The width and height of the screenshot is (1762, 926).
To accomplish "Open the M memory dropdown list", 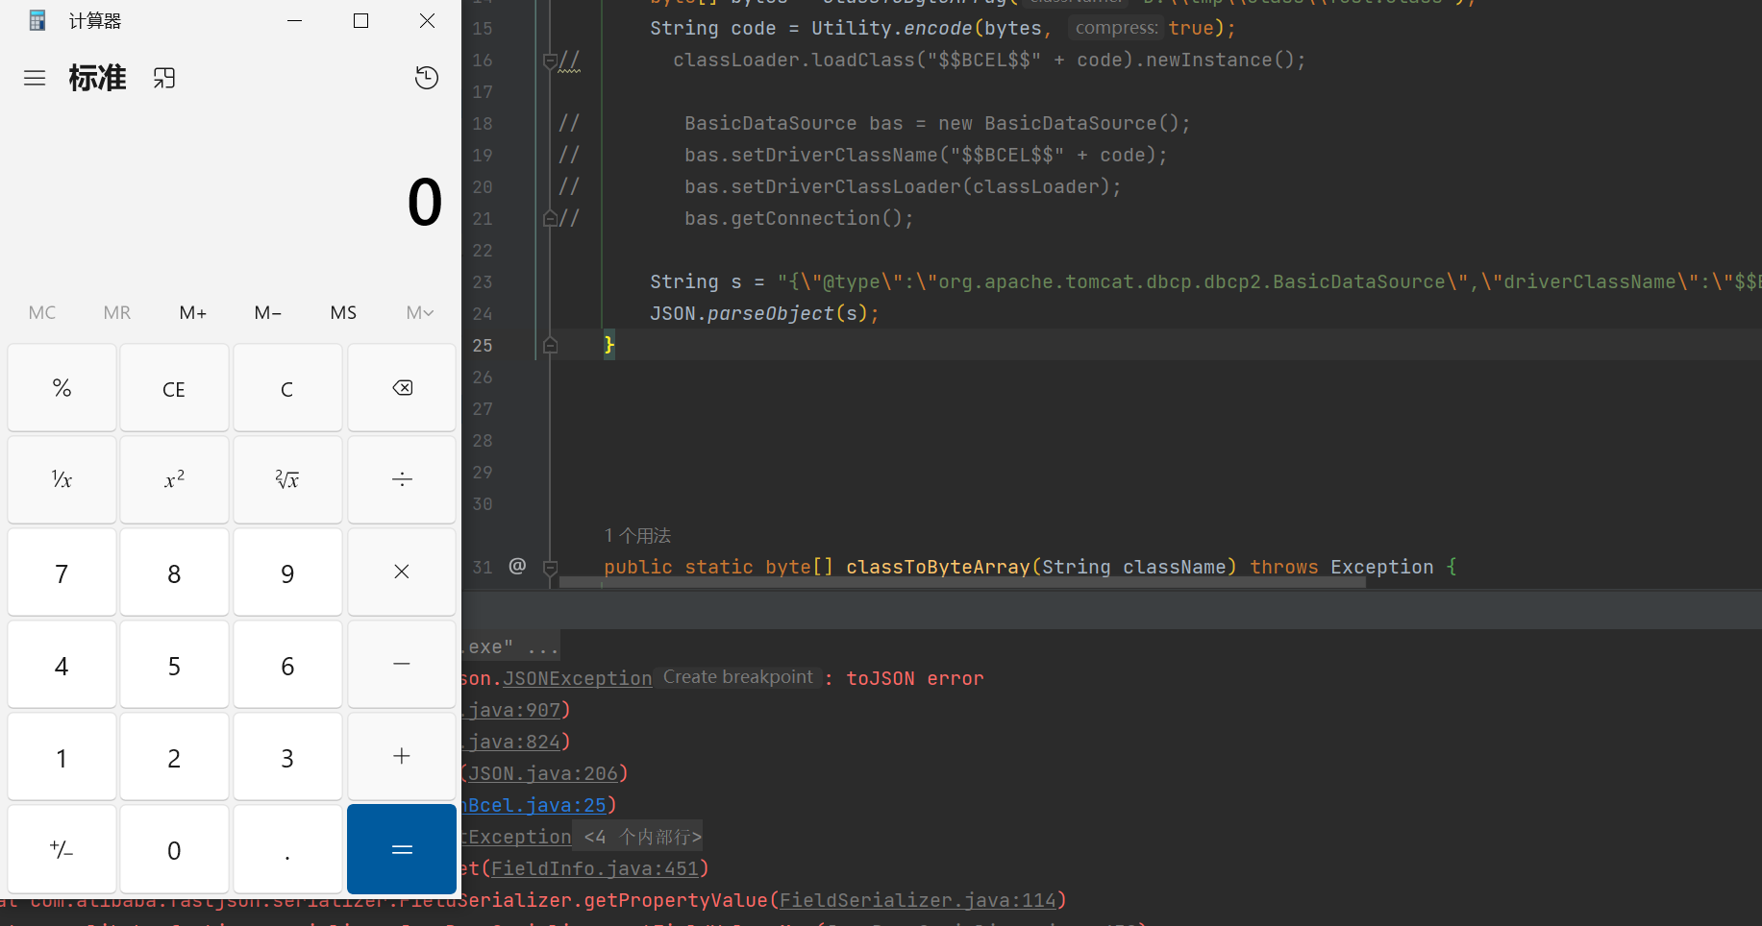I will tap(419, 312).
